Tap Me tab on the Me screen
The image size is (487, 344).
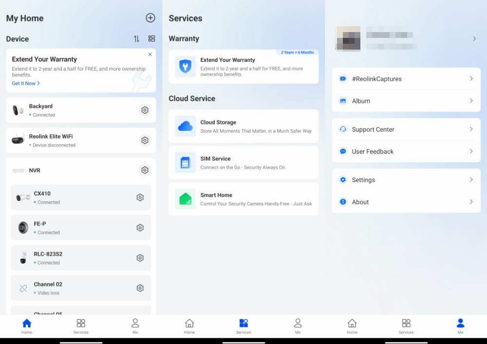[x=460, y=327]
